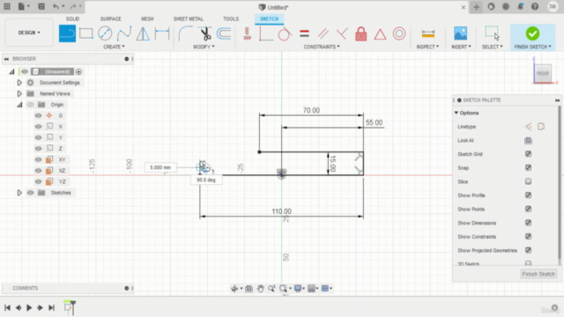Toggle visibility of origin point O

tap(38, 115)
